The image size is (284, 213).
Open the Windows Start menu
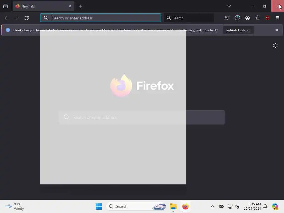(99, 206)
